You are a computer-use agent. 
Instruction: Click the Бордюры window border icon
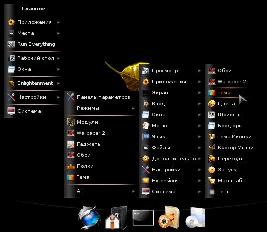(x=212, y=126)
